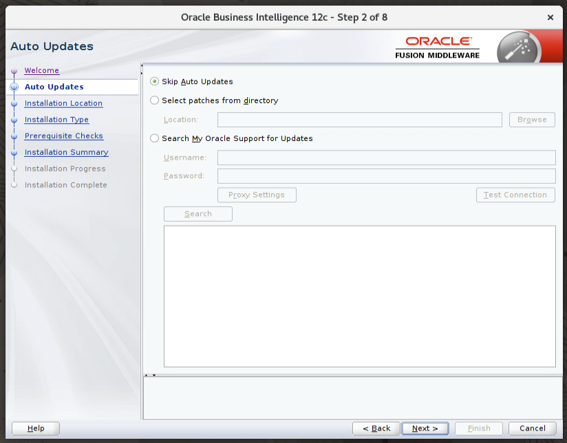
Task: Collapse the navigation pane splitter arrow
Action: click(142, 65)
